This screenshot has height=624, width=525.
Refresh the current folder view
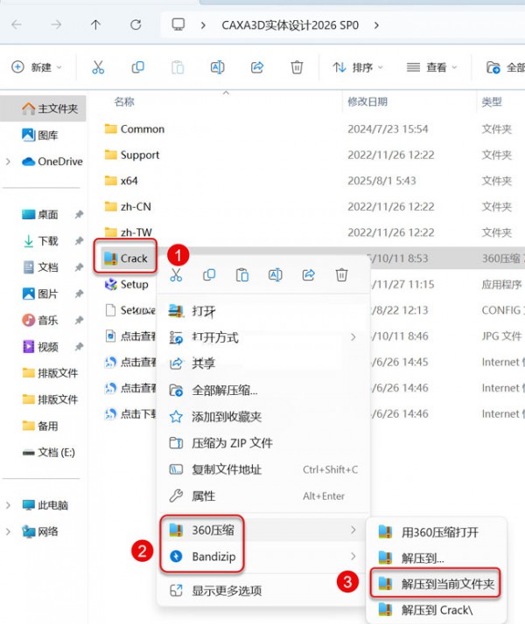136,25
